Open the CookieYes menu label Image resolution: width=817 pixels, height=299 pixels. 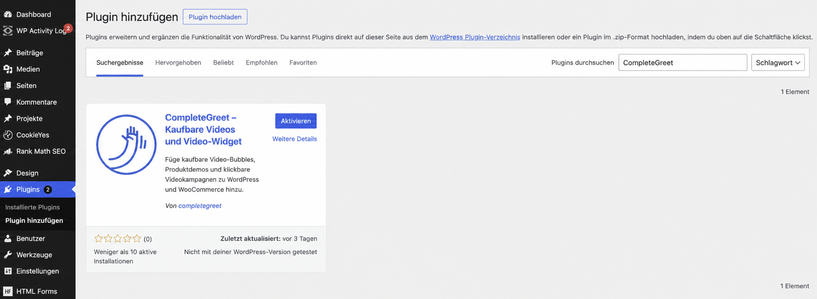33,135
